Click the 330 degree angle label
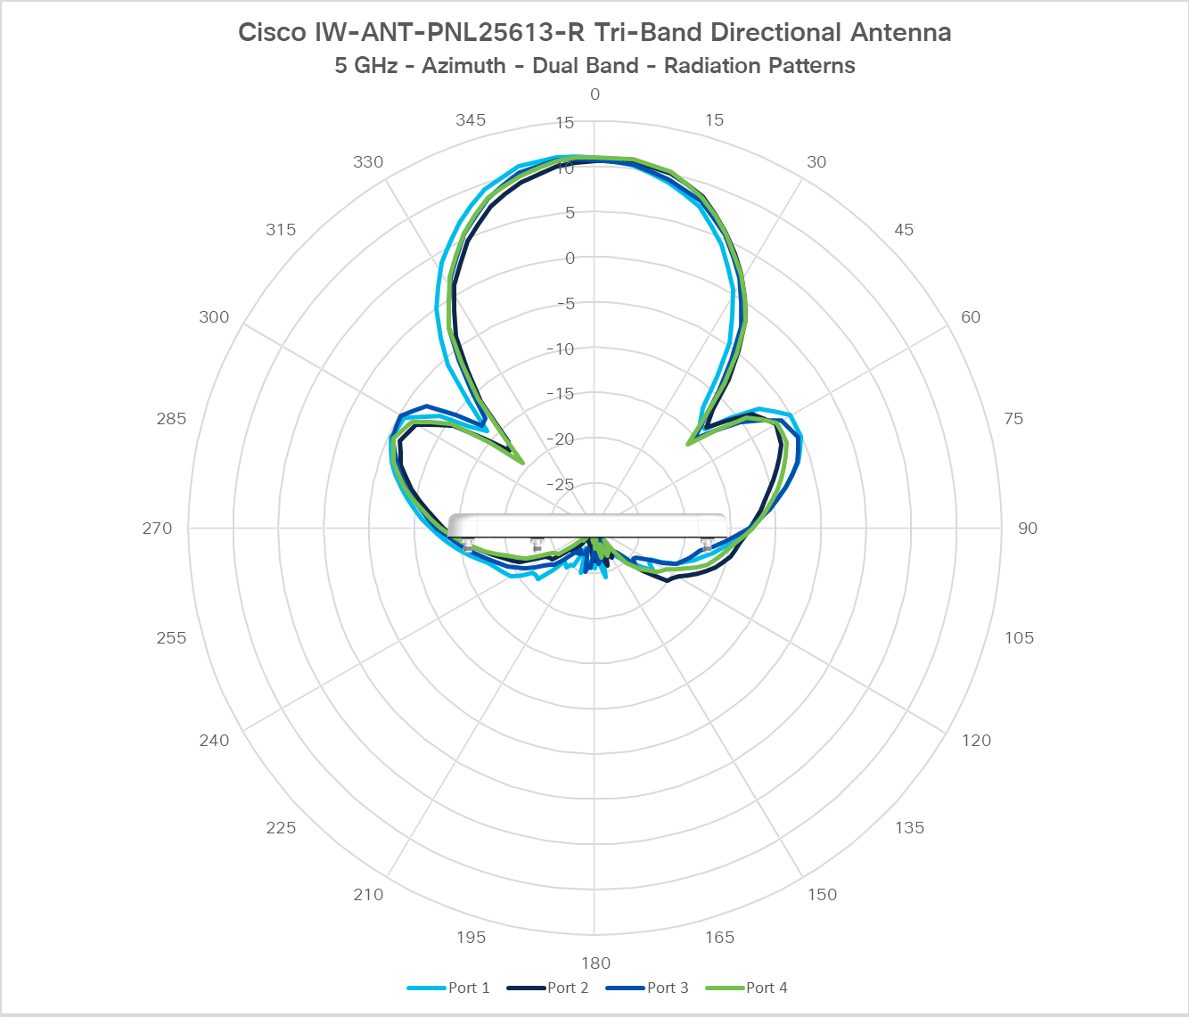Image resolution: width=1189 pixels, height=1017 pixels. (368, 162)
